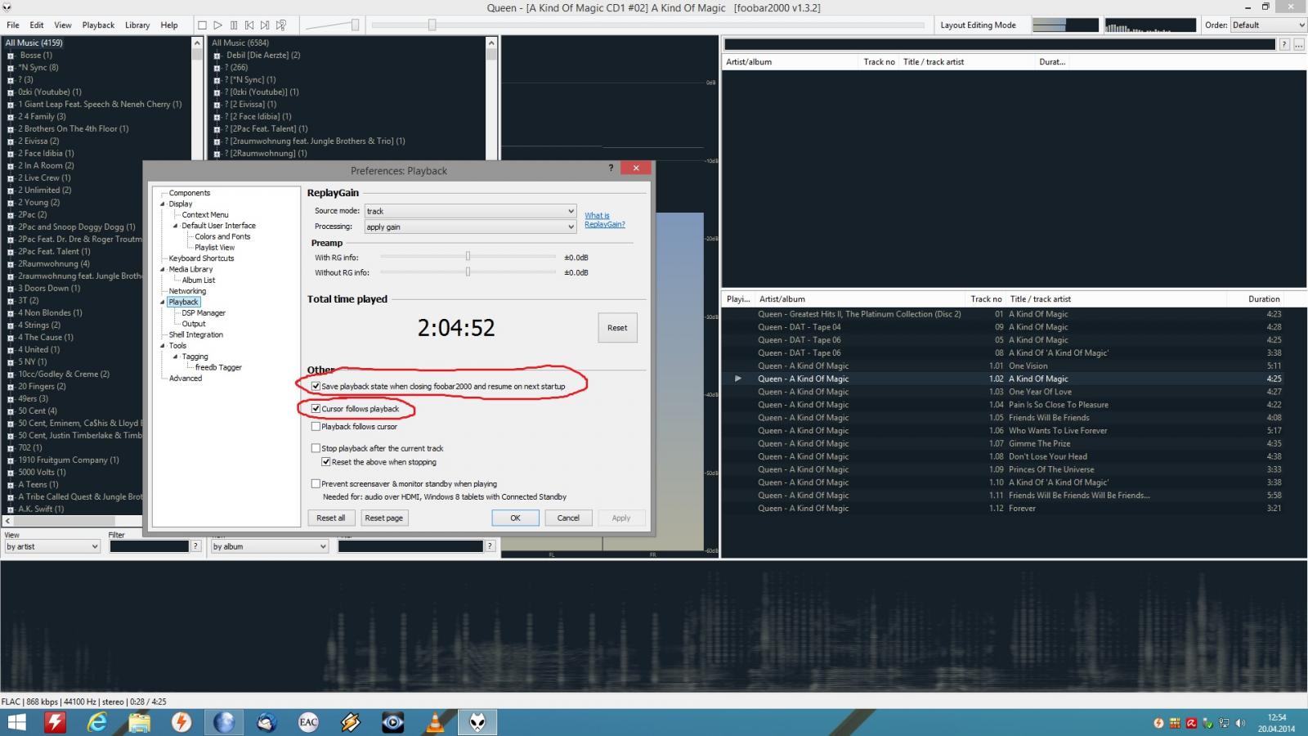Image resolution: width=1308 pixels, height=736 pixels.
Task: Click the foobar2000 taskbar icon
Action: coord(477,722)
